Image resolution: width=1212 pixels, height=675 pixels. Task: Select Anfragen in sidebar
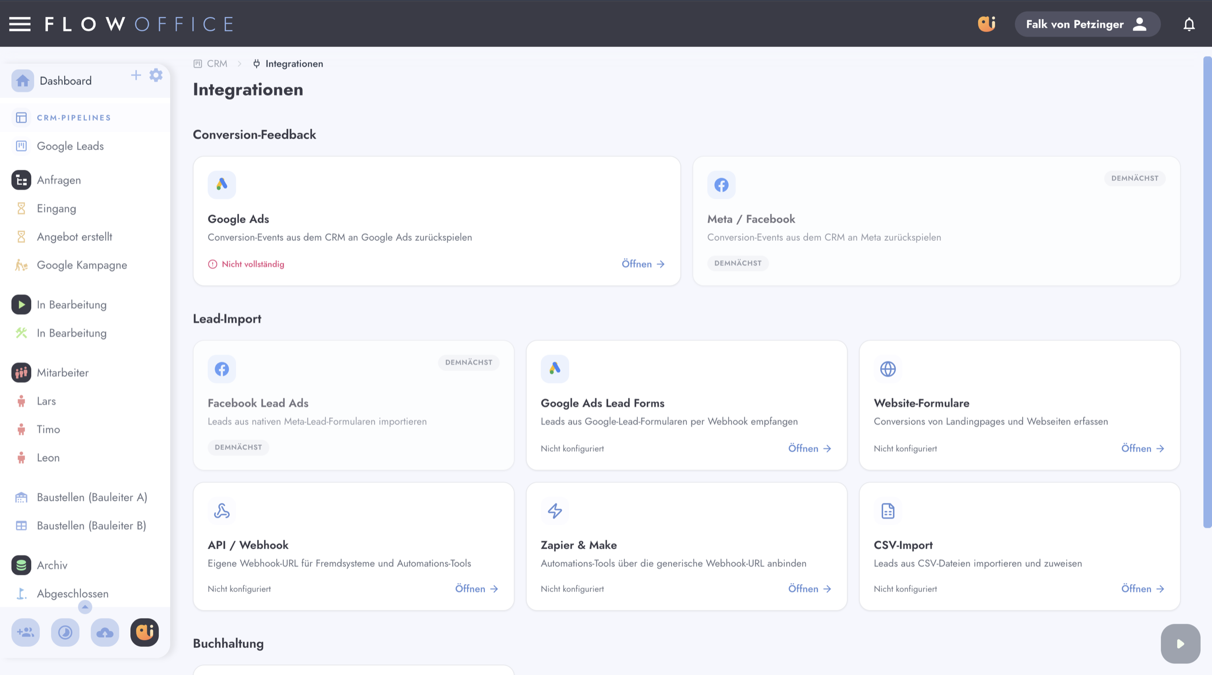coord(59,180)
